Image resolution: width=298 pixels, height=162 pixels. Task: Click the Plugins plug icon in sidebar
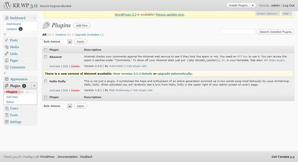7,85
